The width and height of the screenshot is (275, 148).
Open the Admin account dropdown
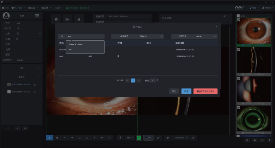tap(267, 8)
